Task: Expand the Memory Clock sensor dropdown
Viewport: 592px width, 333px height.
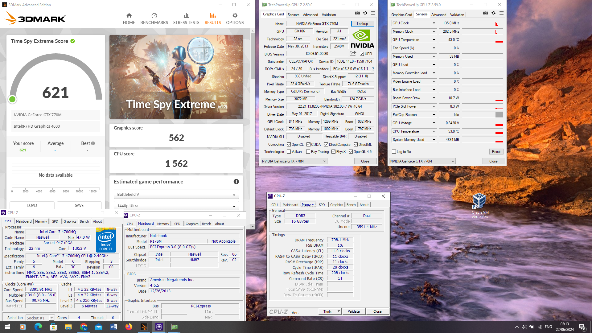Action: click(x=434, y=31)
